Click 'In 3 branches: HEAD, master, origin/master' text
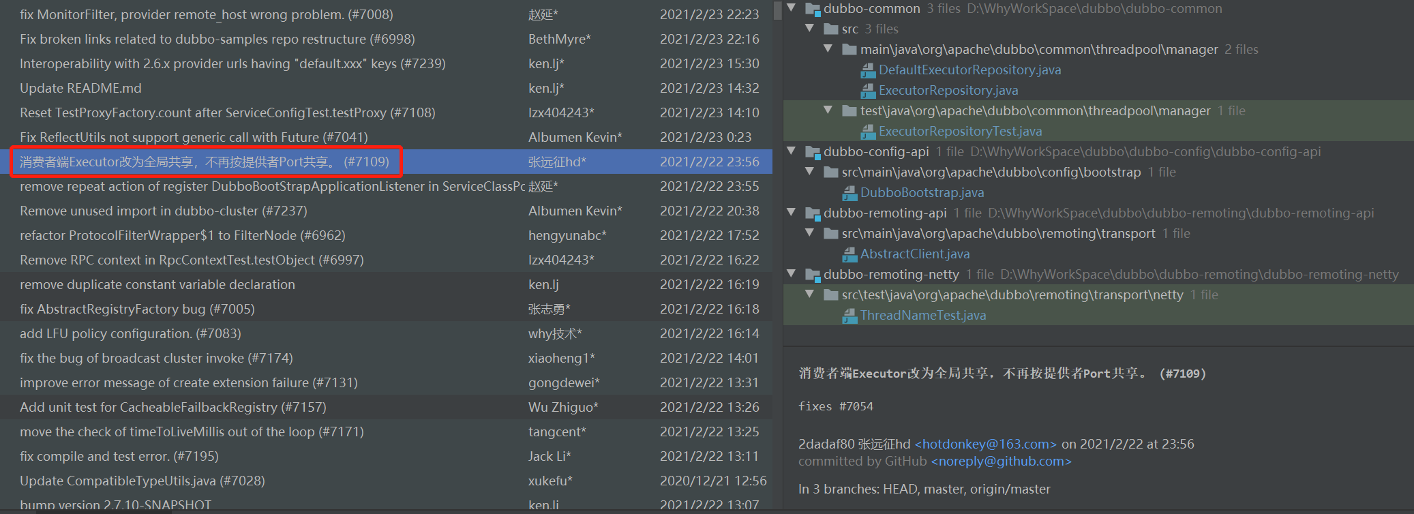Viewport: 1414px width, 514px height. (x=924, y=489)
